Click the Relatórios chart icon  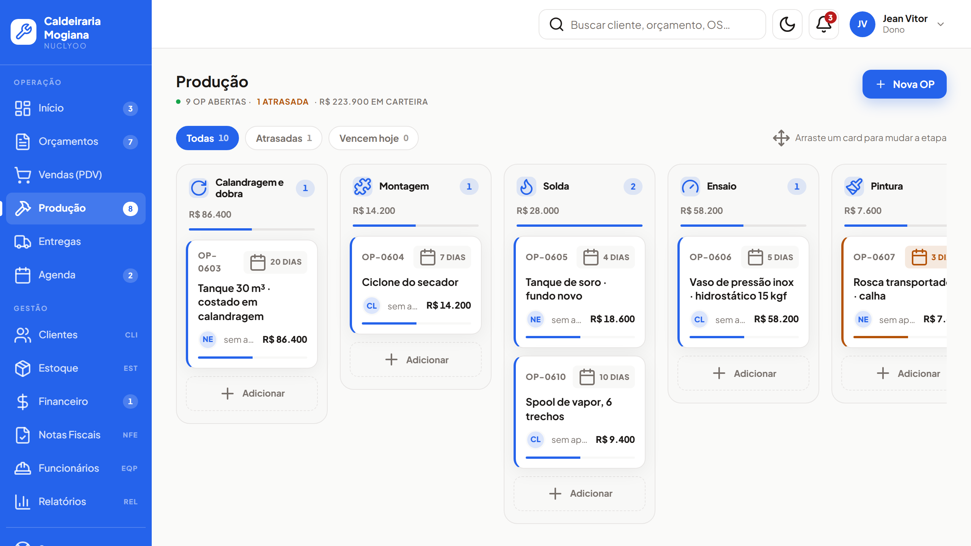point(23,502)
